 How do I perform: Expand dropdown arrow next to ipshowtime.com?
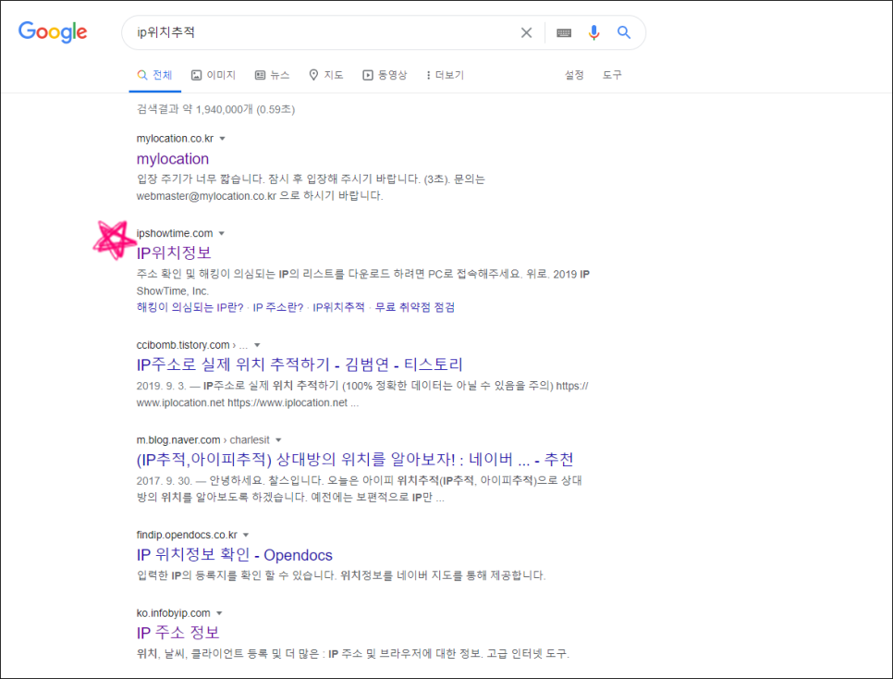click(222, 233)
